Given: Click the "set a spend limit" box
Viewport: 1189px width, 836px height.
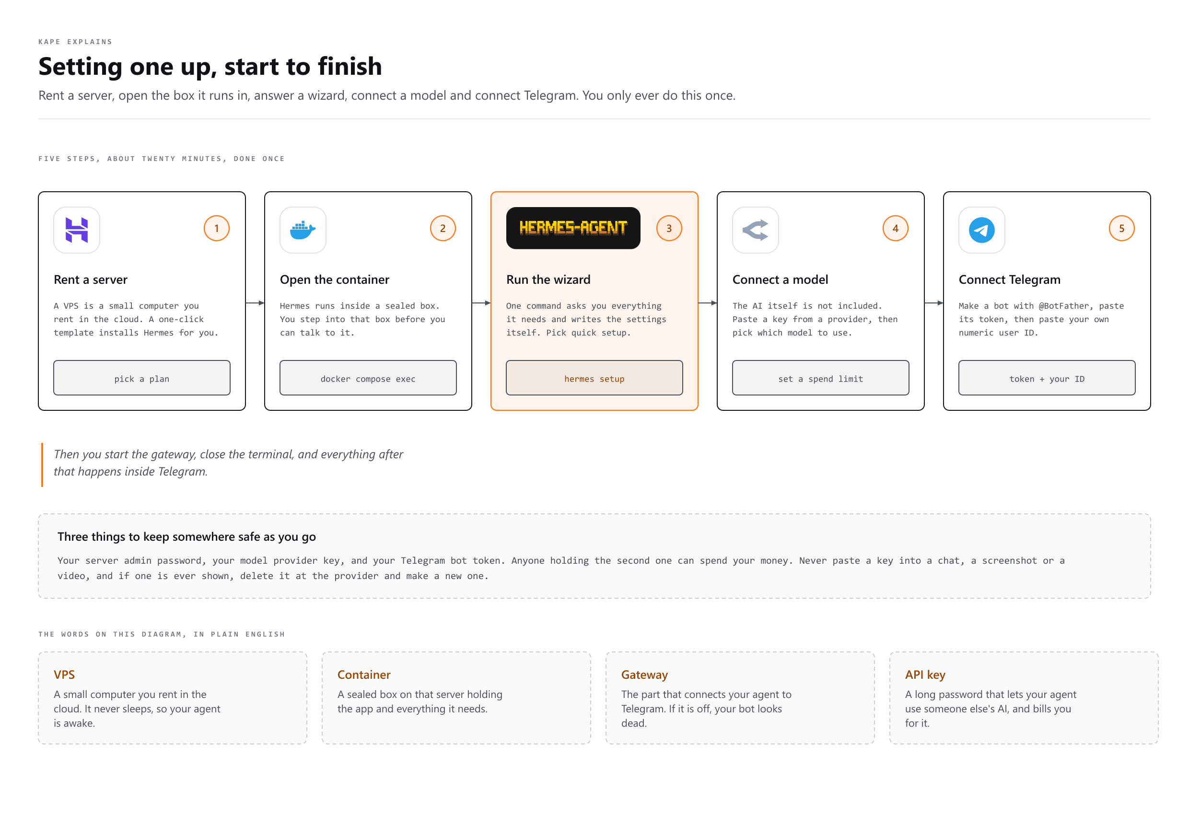Looking at the screenshot, I should point(821,378).
